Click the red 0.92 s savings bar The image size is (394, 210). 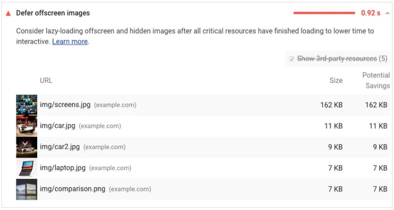324,13
